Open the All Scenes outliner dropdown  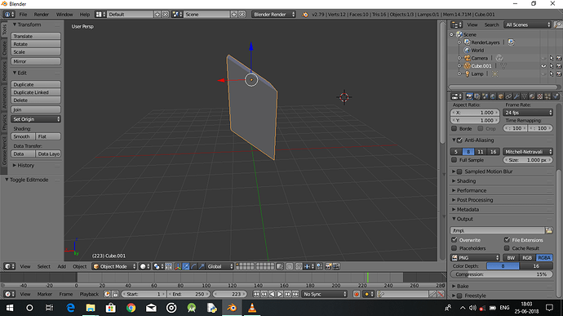pos(527,24)
